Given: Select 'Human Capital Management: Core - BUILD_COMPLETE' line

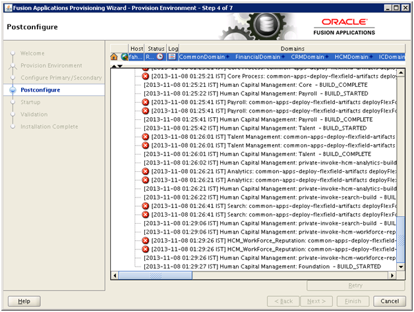Looking at the screenshot, I should [256, 85].
